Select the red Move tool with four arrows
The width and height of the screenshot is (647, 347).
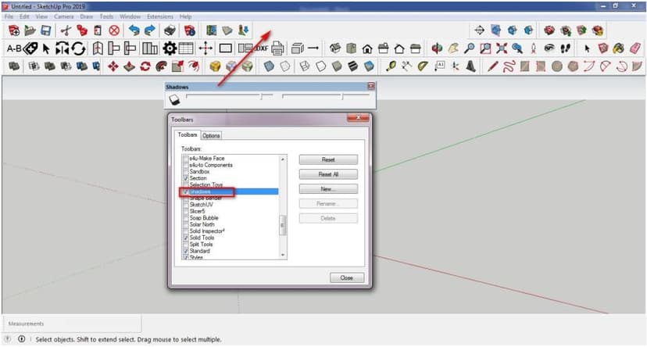click(113, 66)
